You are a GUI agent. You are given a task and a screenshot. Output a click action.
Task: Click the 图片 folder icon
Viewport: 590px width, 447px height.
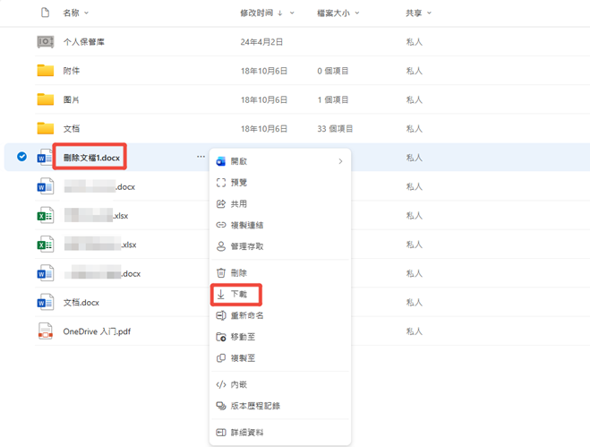coord(45,99)
